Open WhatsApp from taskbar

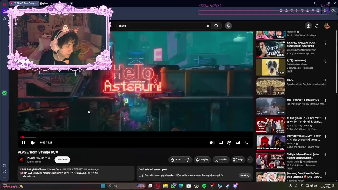pos(173,186)
